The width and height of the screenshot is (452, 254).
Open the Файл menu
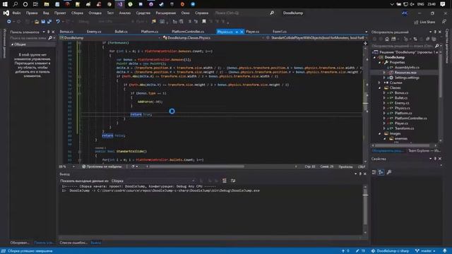pyautogui.click(x=16, y=13)
